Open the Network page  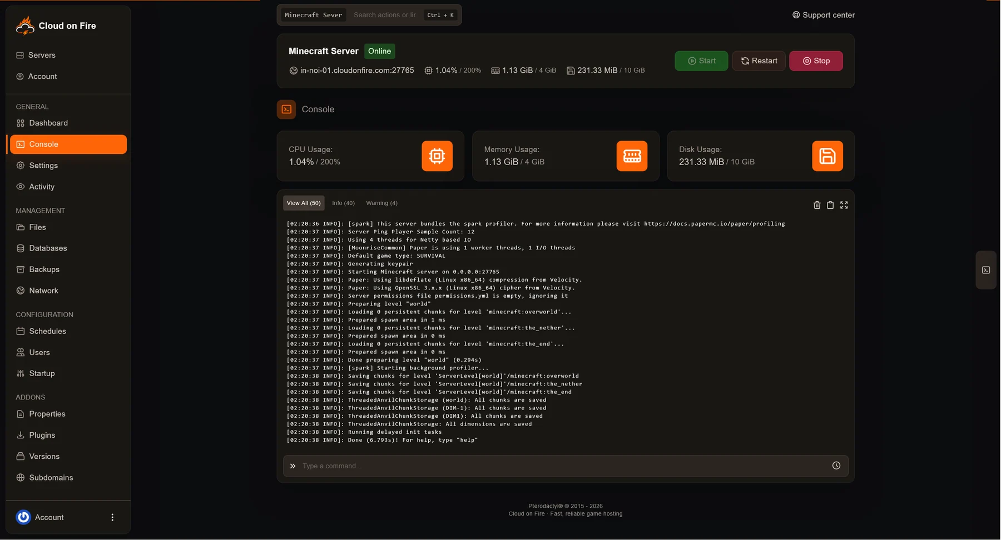(x=68, y=291)
